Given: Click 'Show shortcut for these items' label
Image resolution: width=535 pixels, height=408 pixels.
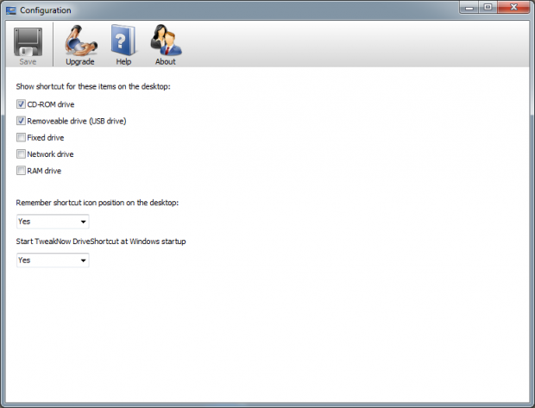Looking at the screenshot, I should point(93,86).
